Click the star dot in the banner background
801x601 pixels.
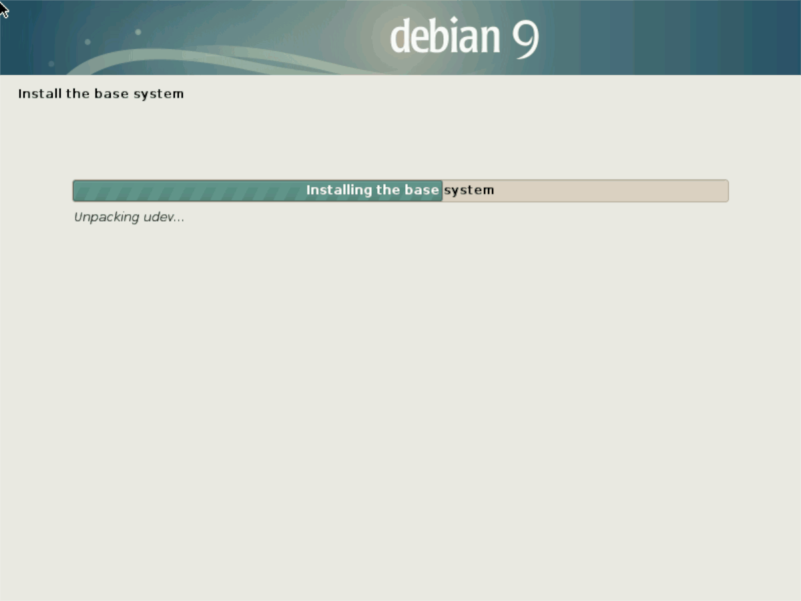[139, 31]
